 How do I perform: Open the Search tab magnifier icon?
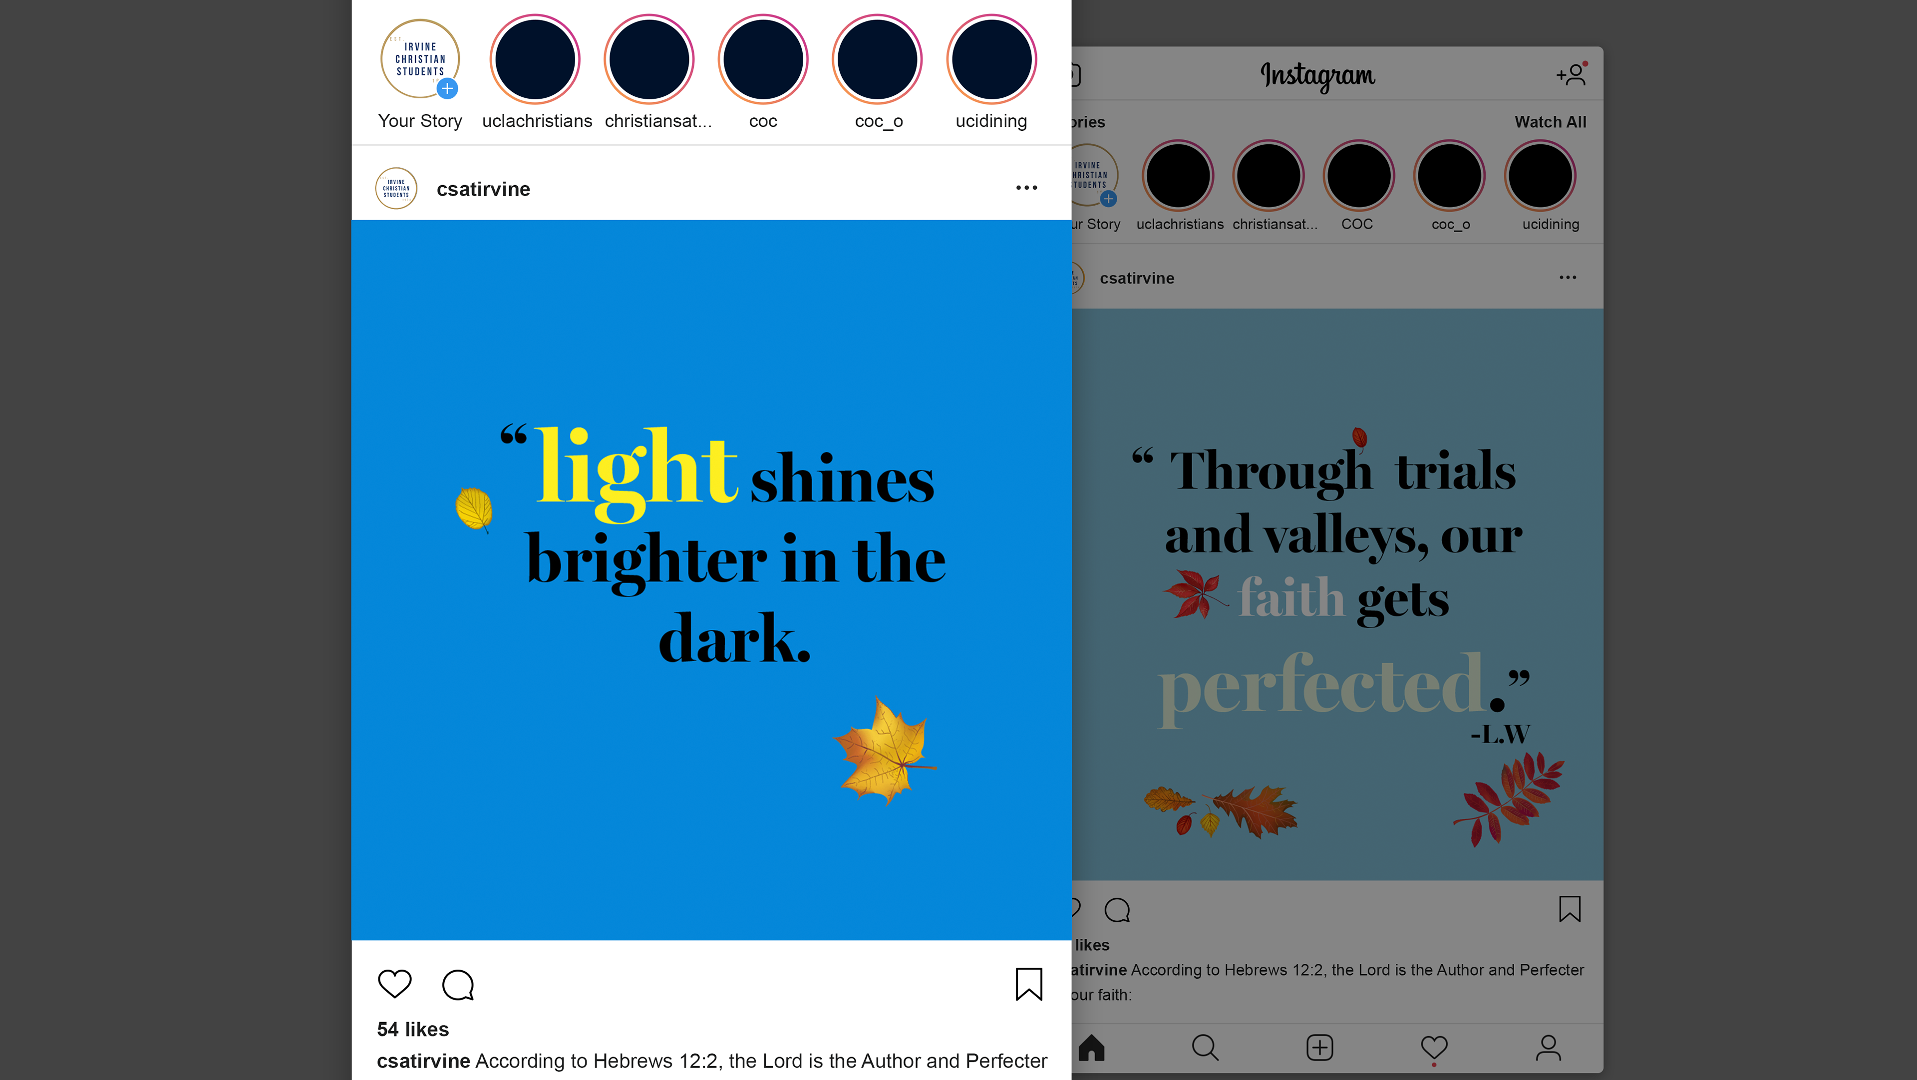(x=1205, y=1047)
